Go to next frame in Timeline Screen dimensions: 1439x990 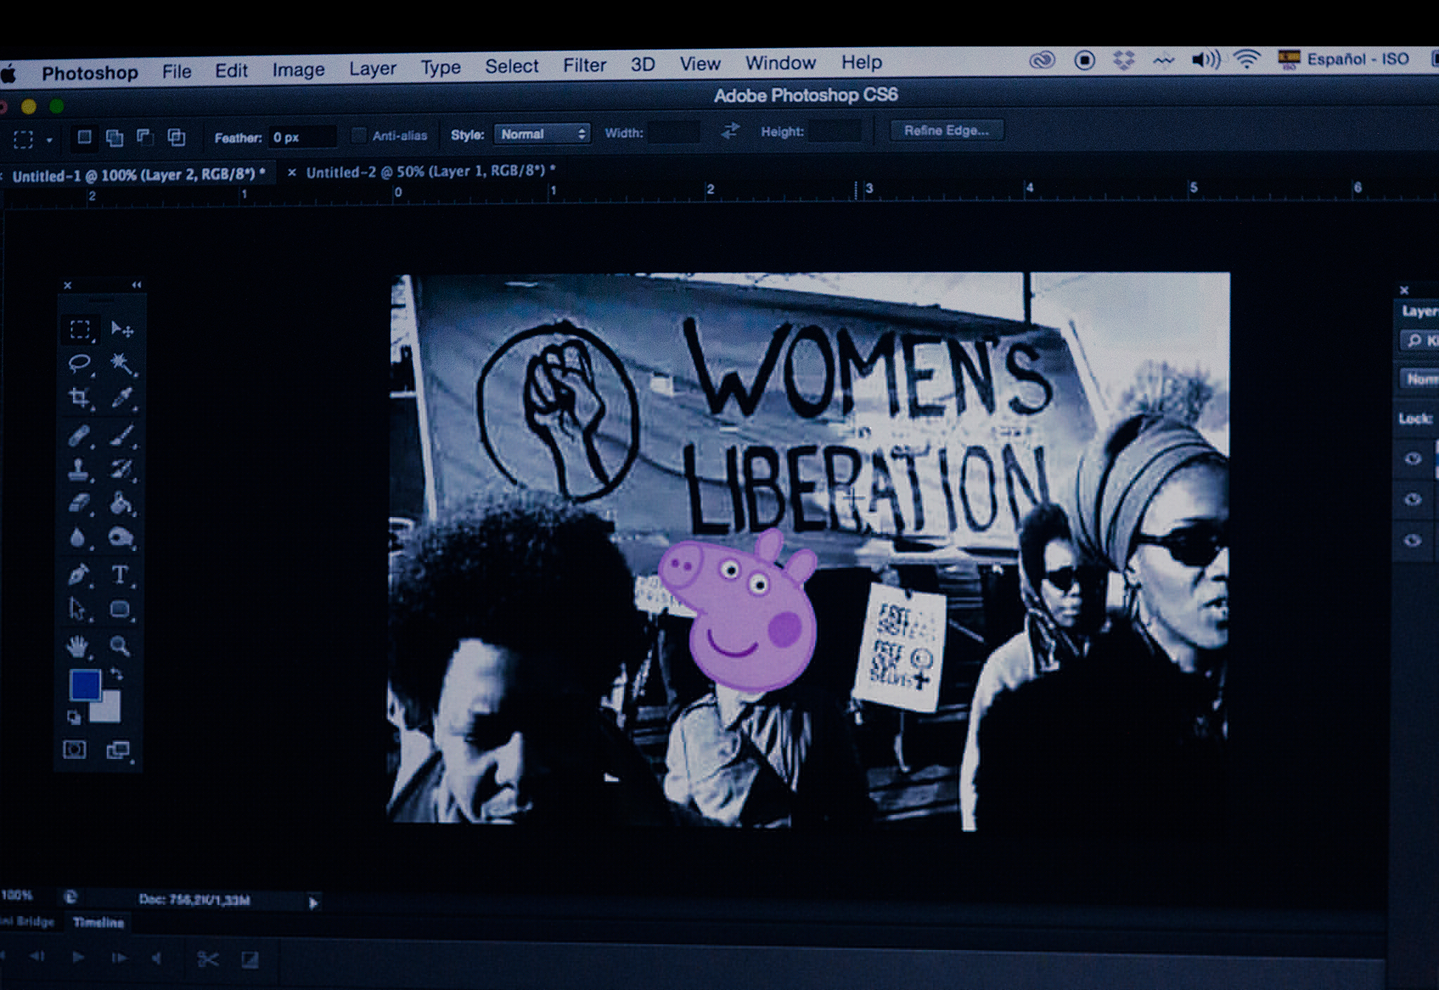point(119,958)
